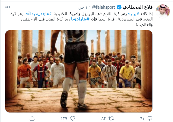Viewport: 173px width, 122px height.
Task: Like the tweet with heart icon
Action: [73, 118]
